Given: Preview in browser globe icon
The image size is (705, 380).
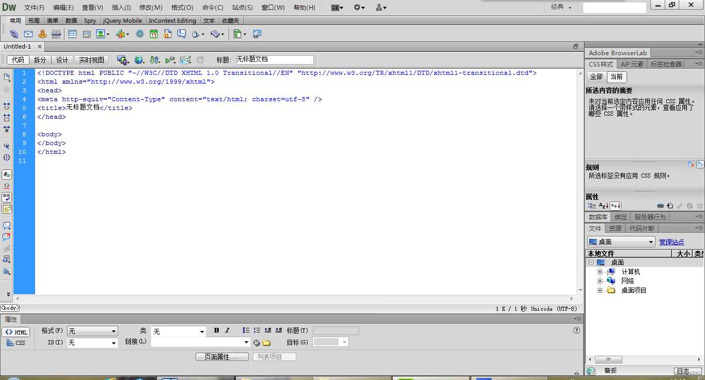Looking at the screenshot, I should tap(138, 60).
